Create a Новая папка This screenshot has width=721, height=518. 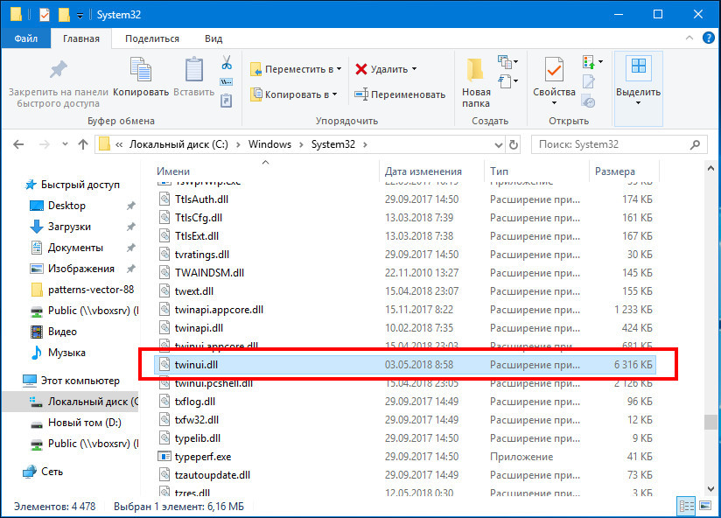[476, 83]
